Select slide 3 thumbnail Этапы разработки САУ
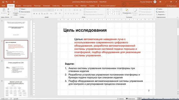This screenshot has height=100, width=179. pos(16,69)
